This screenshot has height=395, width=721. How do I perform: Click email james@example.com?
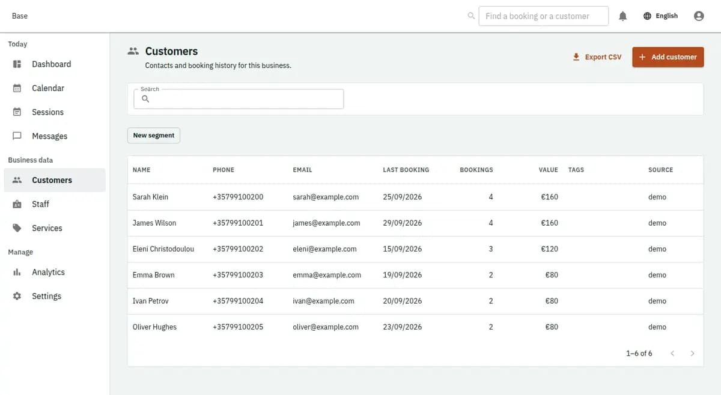point(326,223)
